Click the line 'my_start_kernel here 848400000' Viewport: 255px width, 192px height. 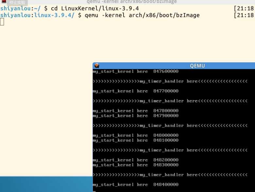pos(136,185)
